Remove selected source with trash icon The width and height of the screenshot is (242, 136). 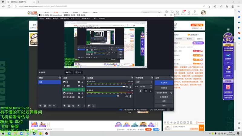coord(69,105)
